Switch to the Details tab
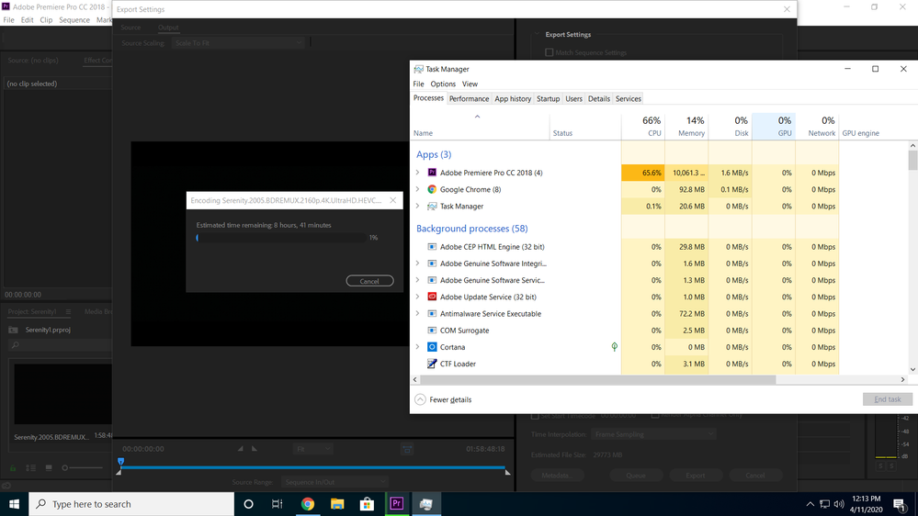Screen dimensions: 918x516 pos(599,99)
